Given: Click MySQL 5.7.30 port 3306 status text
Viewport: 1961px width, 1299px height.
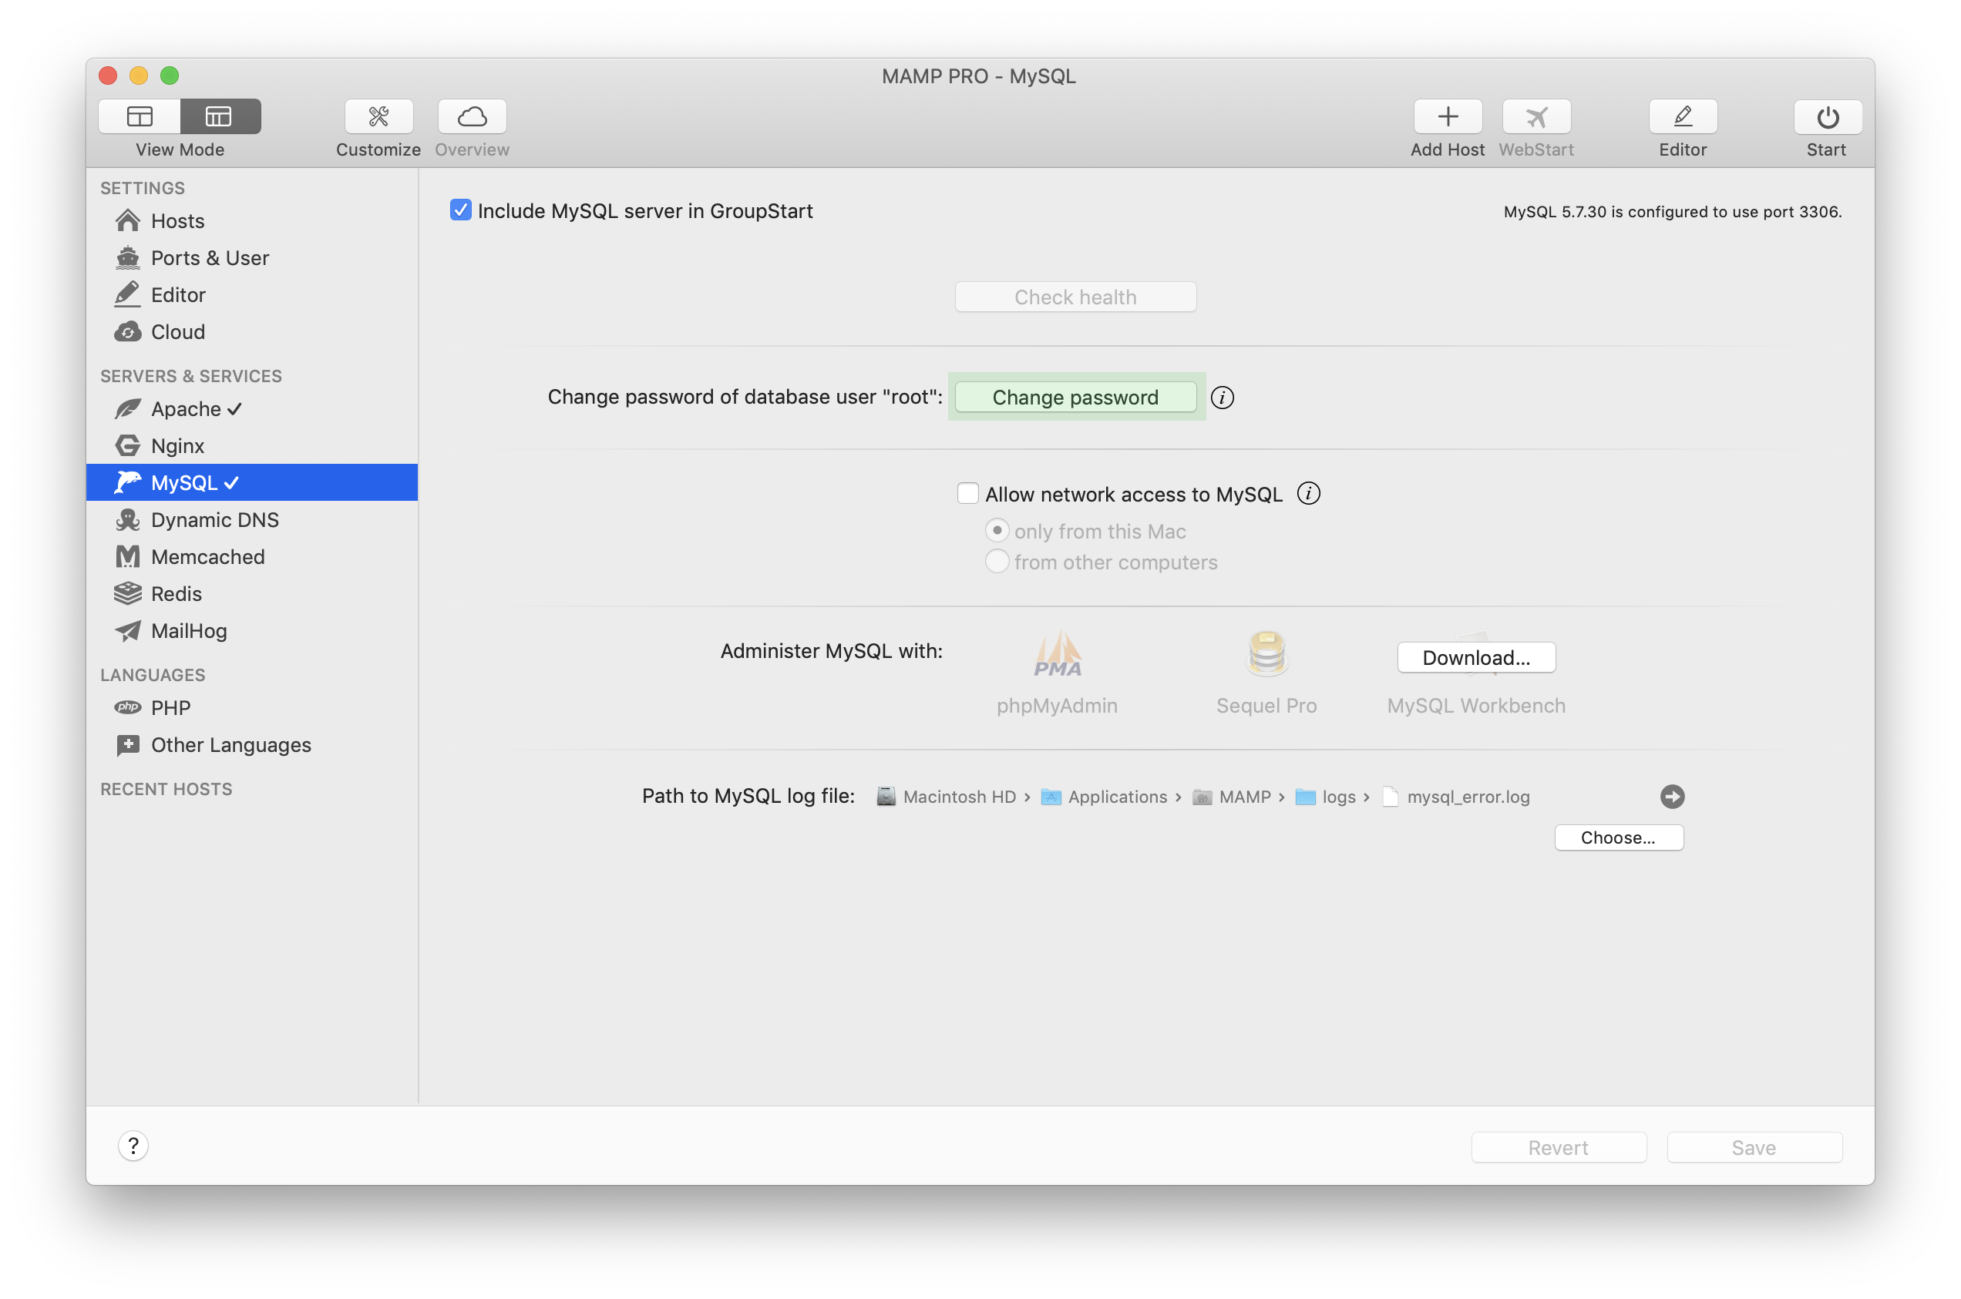Looking at the screenshot, I should pyautogui.click(x=1672, y=212).
